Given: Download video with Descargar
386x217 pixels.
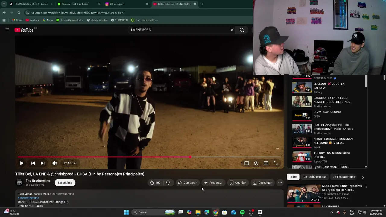Looking at the screenshot, I should (262, 183).
